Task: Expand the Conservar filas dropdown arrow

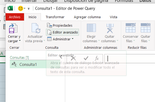Action: coord(134,41)
